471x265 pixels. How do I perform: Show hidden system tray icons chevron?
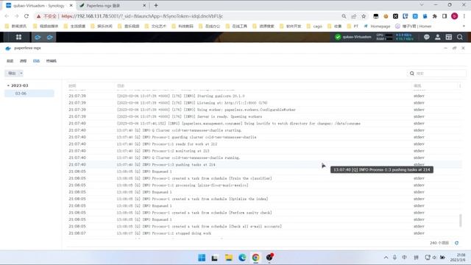click(x=386, y=258)
